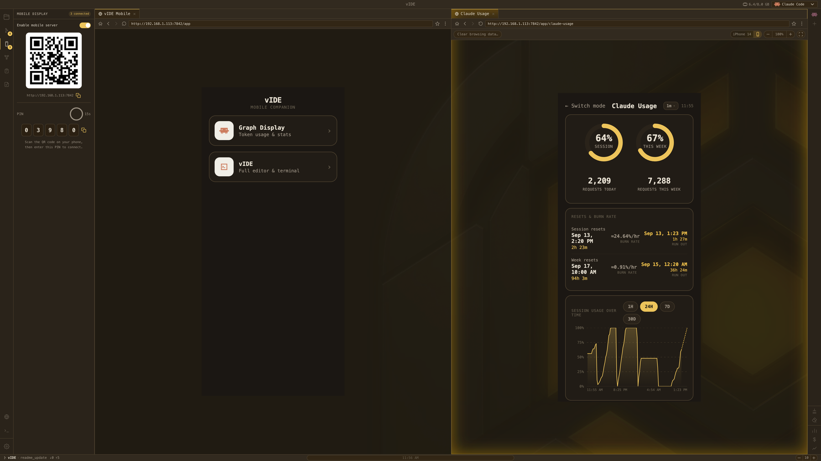
Task: Click the QR code image
Action: coord(54,60)
